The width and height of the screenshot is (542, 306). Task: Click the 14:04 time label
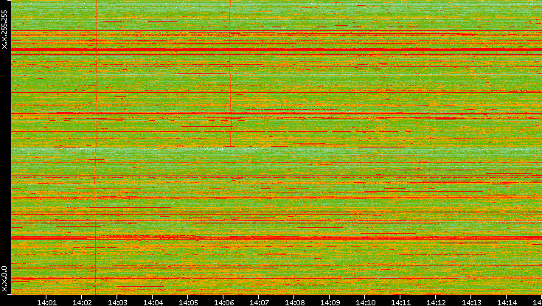pyautogui.click(x=153, y=303)
